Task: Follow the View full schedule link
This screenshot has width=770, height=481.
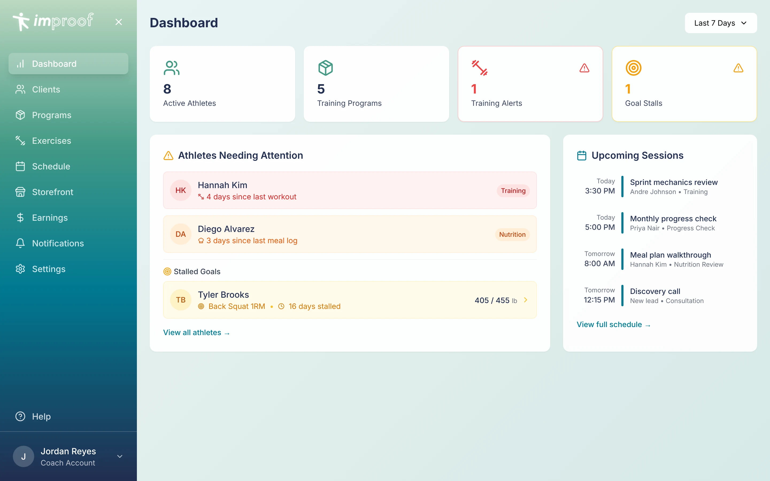Action: click(x=614, y=324)
